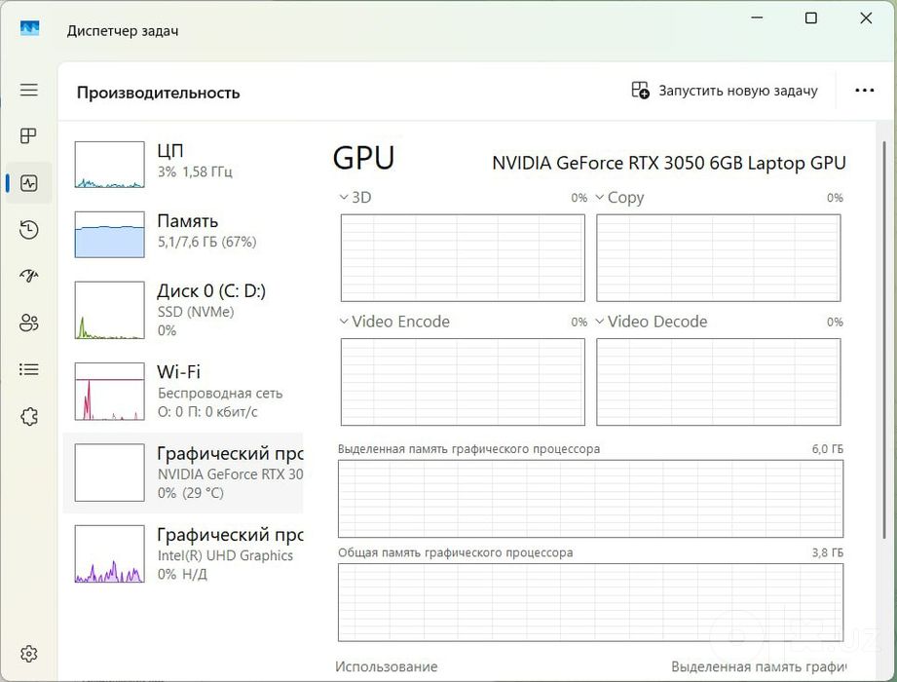Maximize the Task Manager window

pos(810,18)
